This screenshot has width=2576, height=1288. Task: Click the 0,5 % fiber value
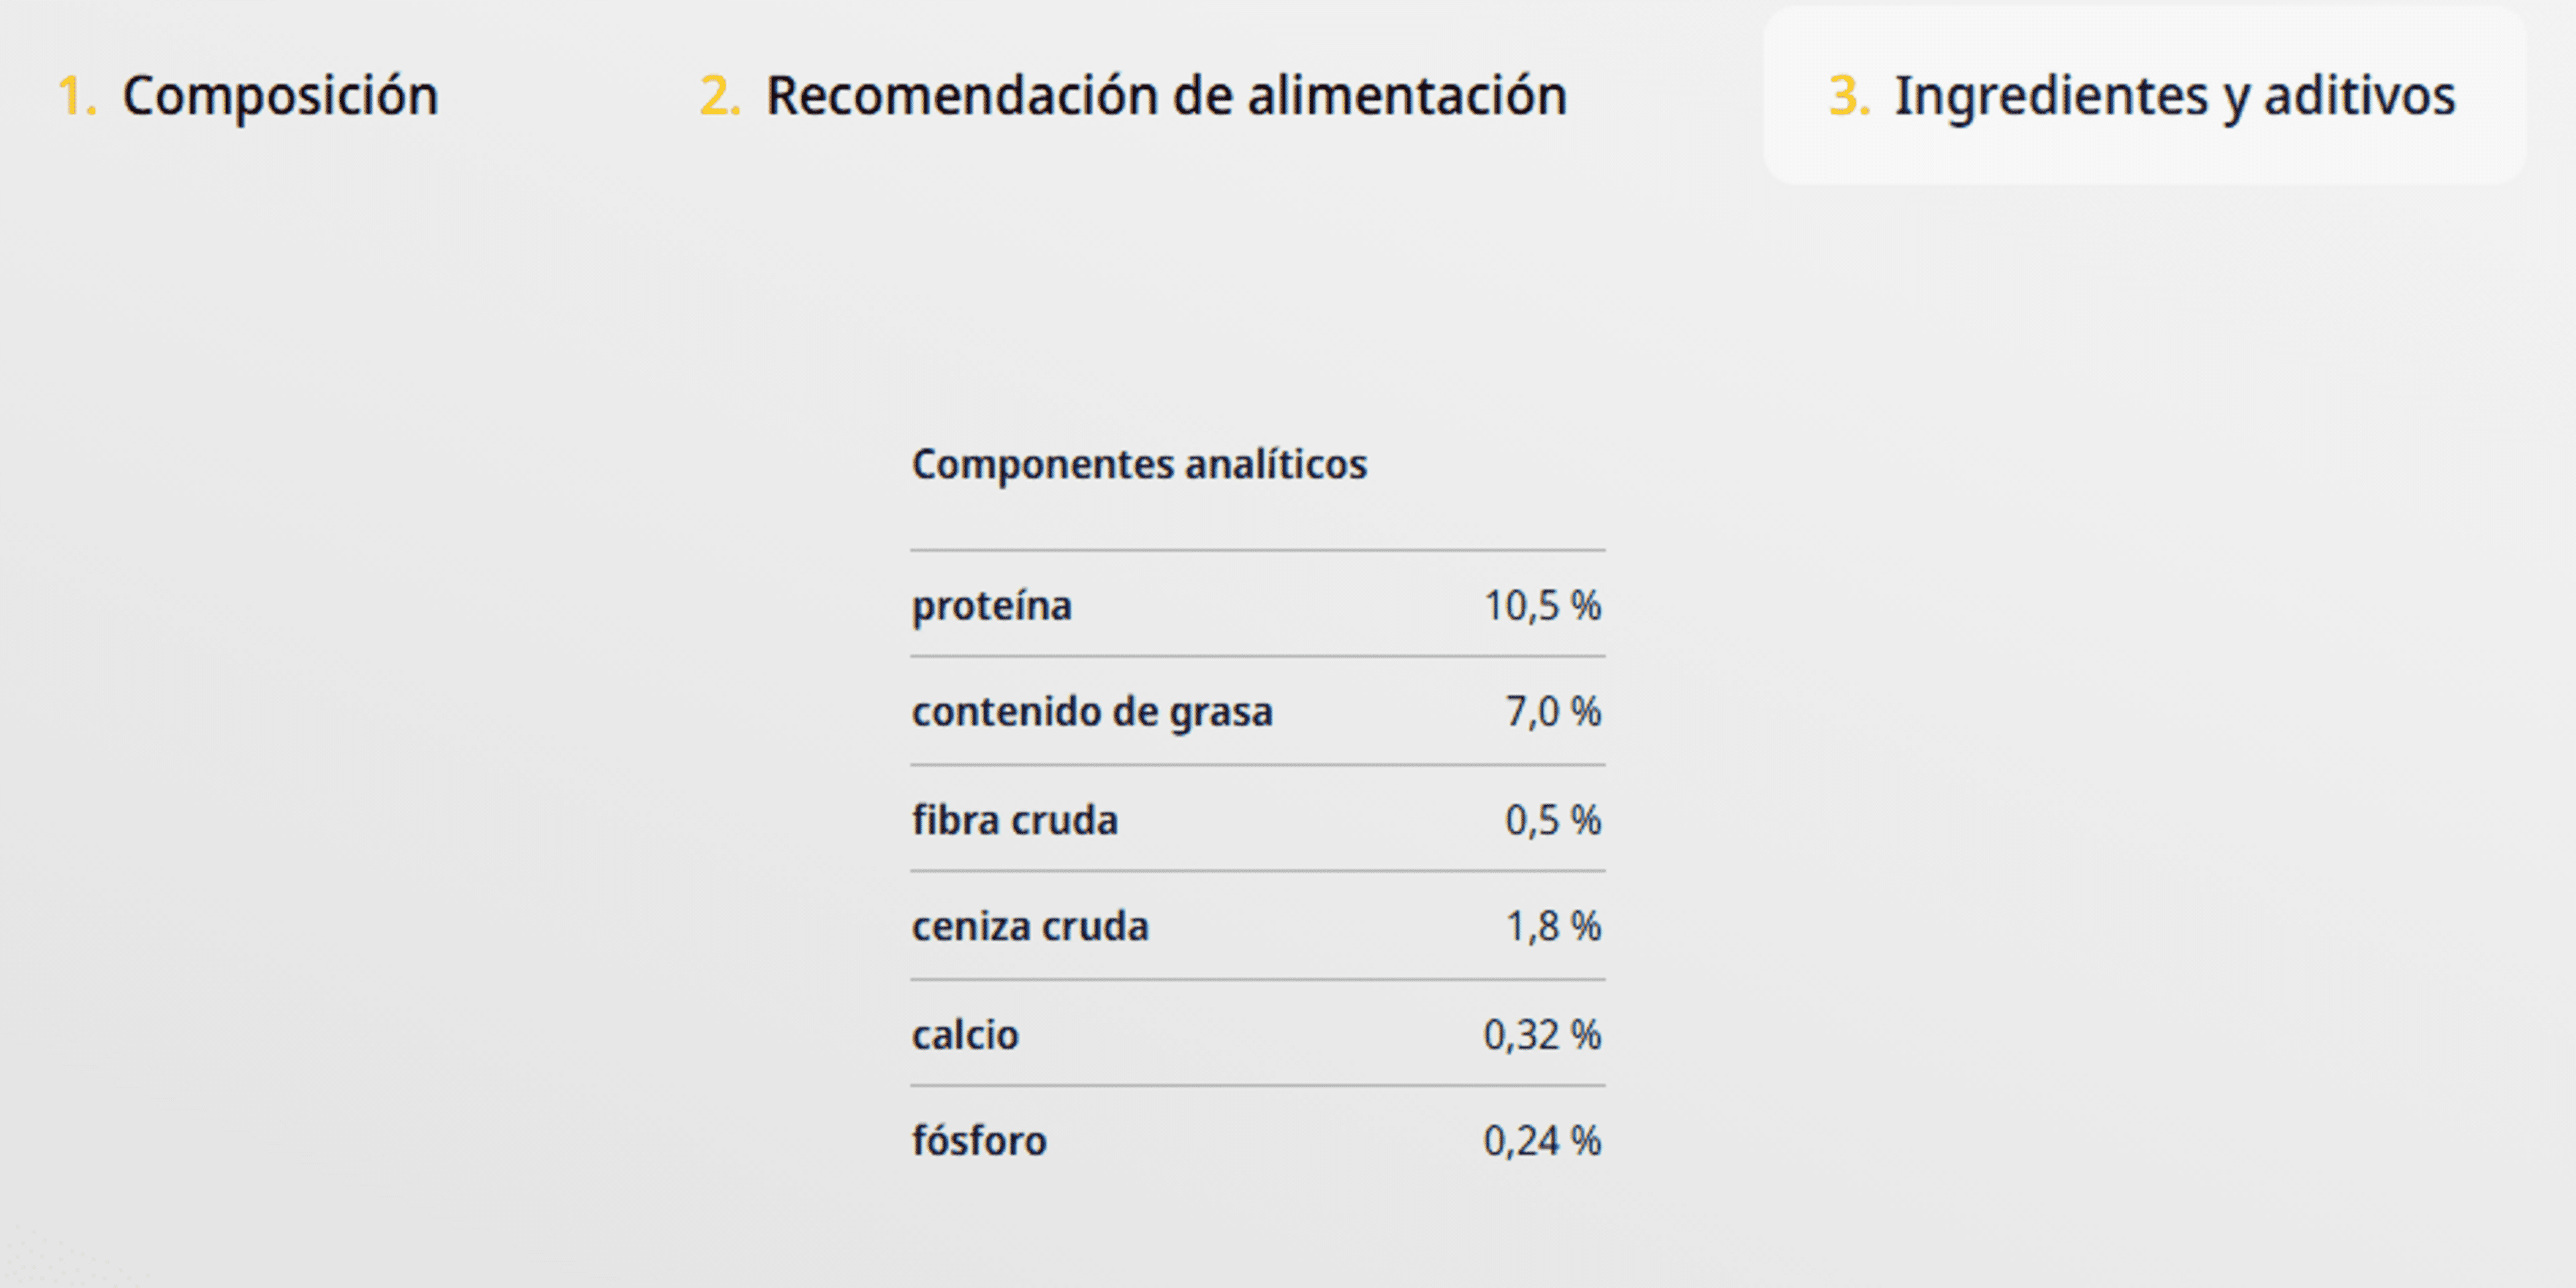(1553, 820)
